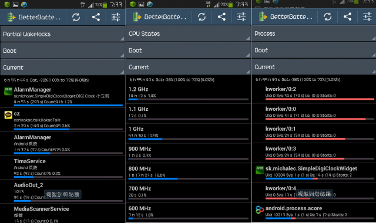Select the AudioOut_2 wakelock entry
The width and height of the screenshot is (376, 223).
pos(63,191)
